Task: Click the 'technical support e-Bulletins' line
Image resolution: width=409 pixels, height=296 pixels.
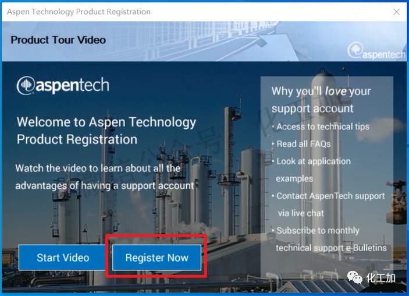Action: (x=331, y=248)
